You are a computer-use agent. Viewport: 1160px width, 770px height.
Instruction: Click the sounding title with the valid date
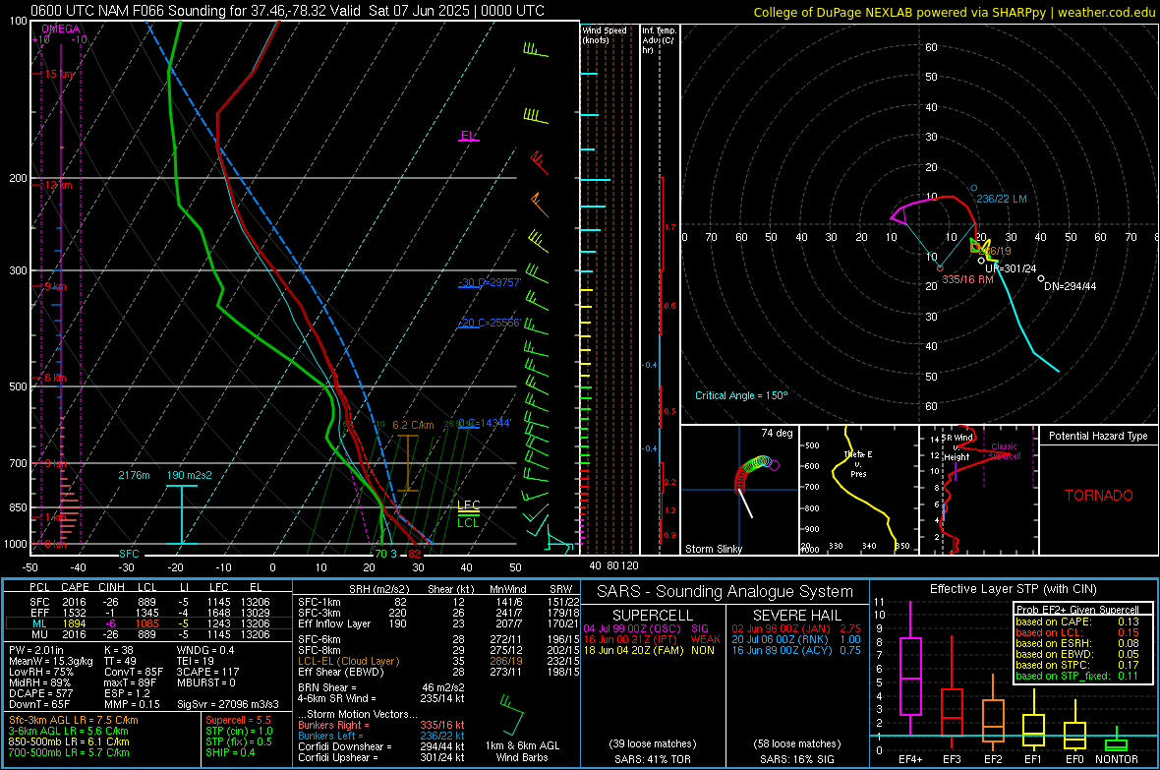(x=287, y=11)
